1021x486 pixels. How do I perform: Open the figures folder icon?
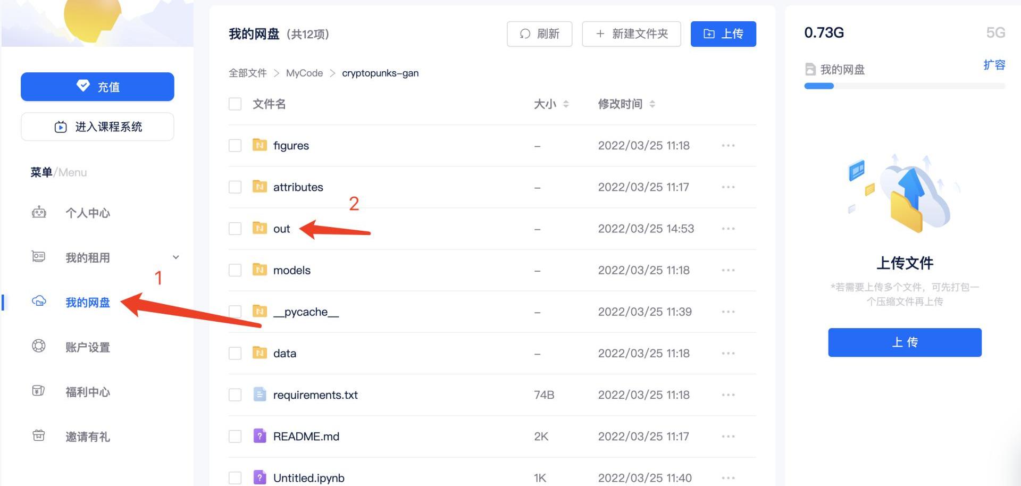click(x=260, y=145)
